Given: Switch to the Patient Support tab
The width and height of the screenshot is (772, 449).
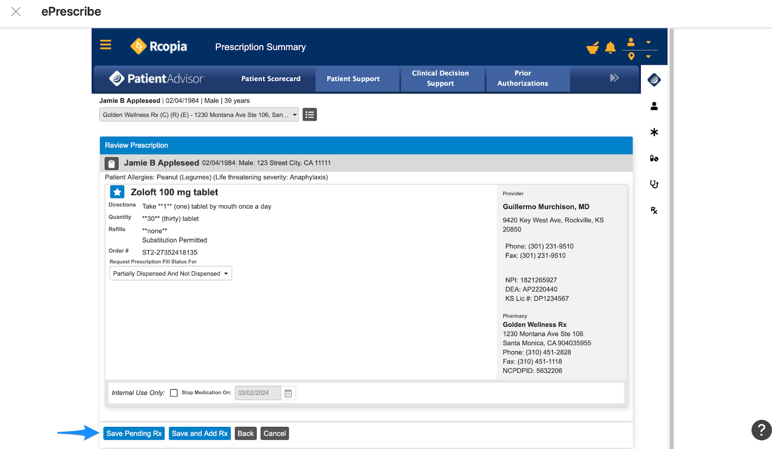Looking at the screenshot, I should point(357,79).
